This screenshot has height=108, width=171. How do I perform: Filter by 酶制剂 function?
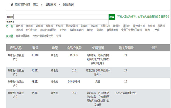pyautogui.click(x=90, y=30)
